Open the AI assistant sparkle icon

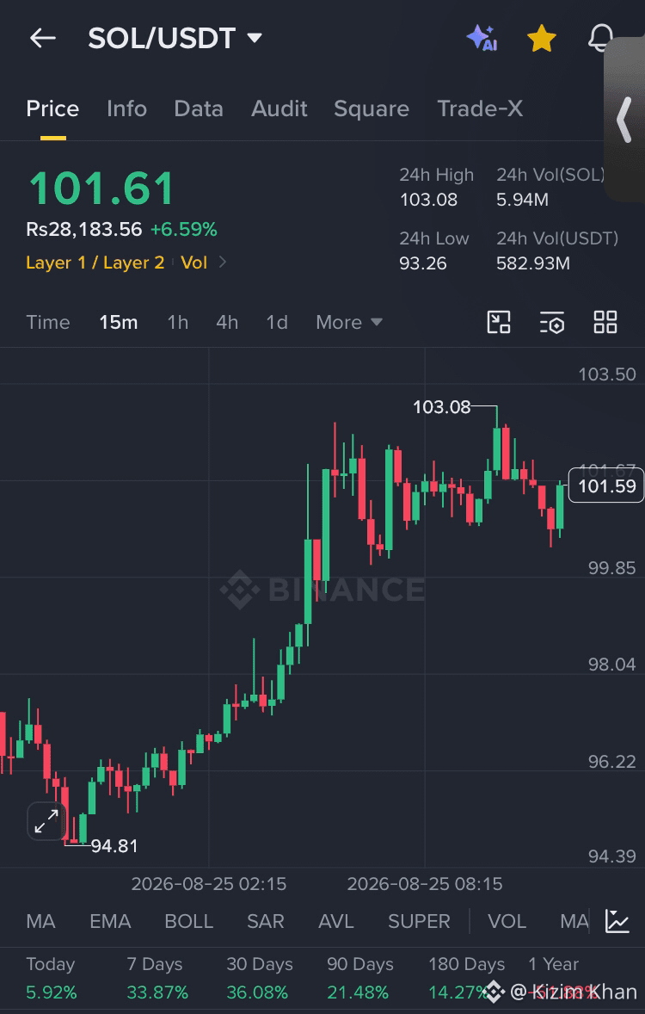click(482, 38)
